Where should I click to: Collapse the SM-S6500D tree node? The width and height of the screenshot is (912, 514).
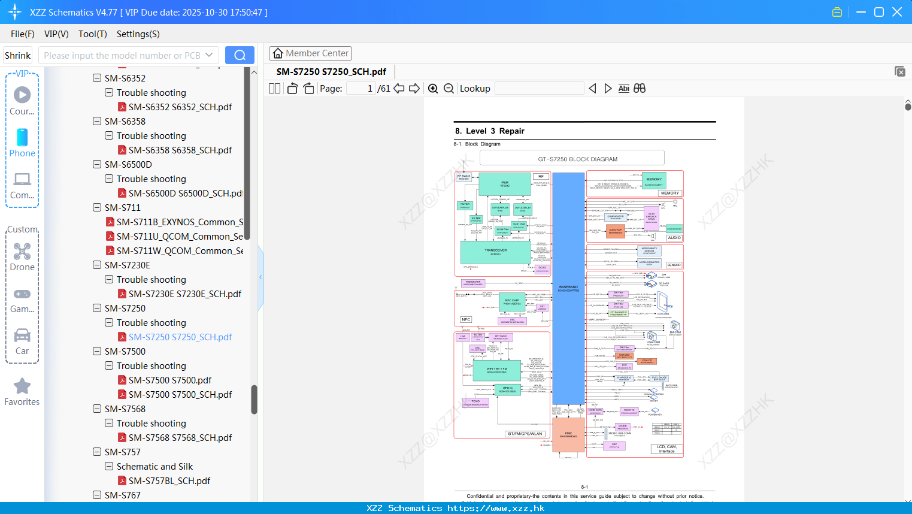pyautogui.click(x=97, y=164)
